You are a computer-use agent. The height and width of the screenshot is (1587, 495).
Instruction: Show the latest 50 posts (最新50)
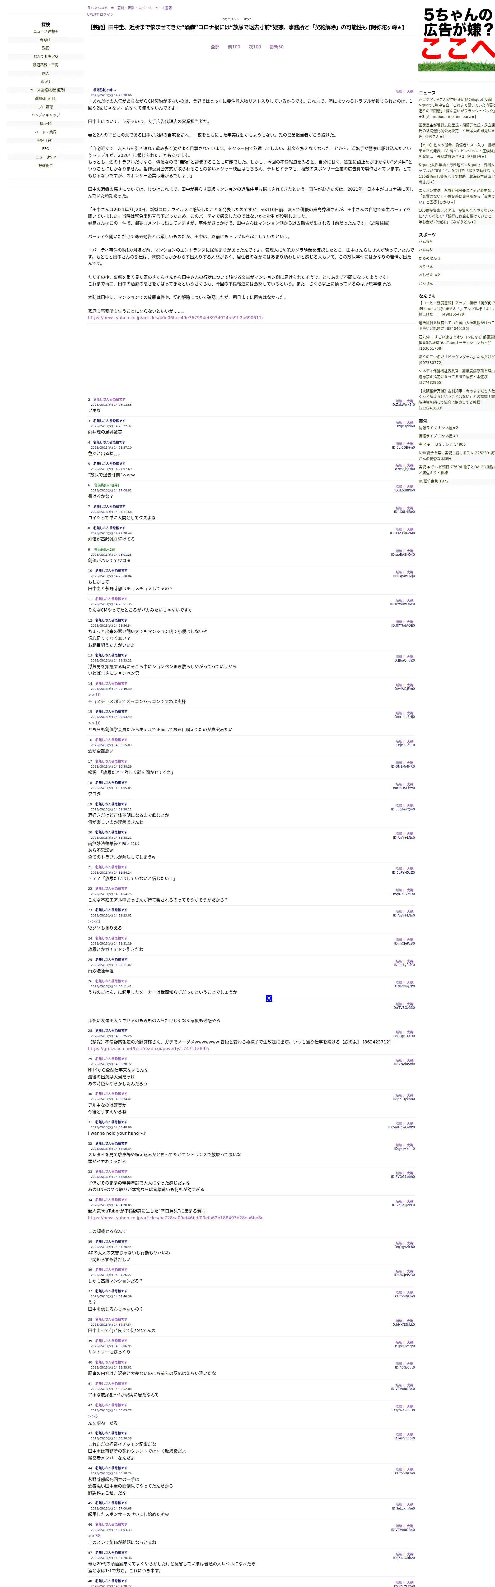277,47
